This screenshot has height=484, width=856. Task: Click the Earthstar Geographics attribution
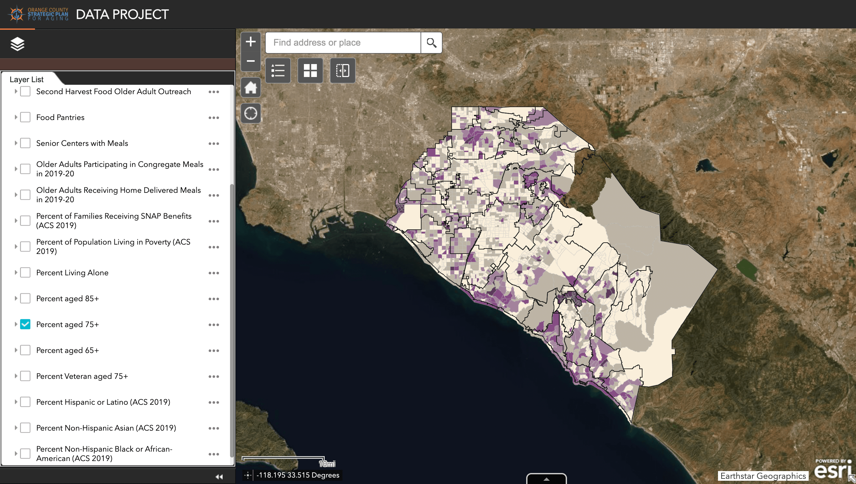point(763,476)
